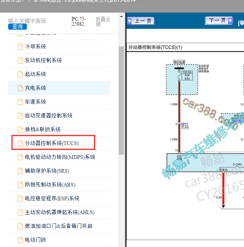Select 辅助保护系统(SRS) item

[x=47, y=171]
